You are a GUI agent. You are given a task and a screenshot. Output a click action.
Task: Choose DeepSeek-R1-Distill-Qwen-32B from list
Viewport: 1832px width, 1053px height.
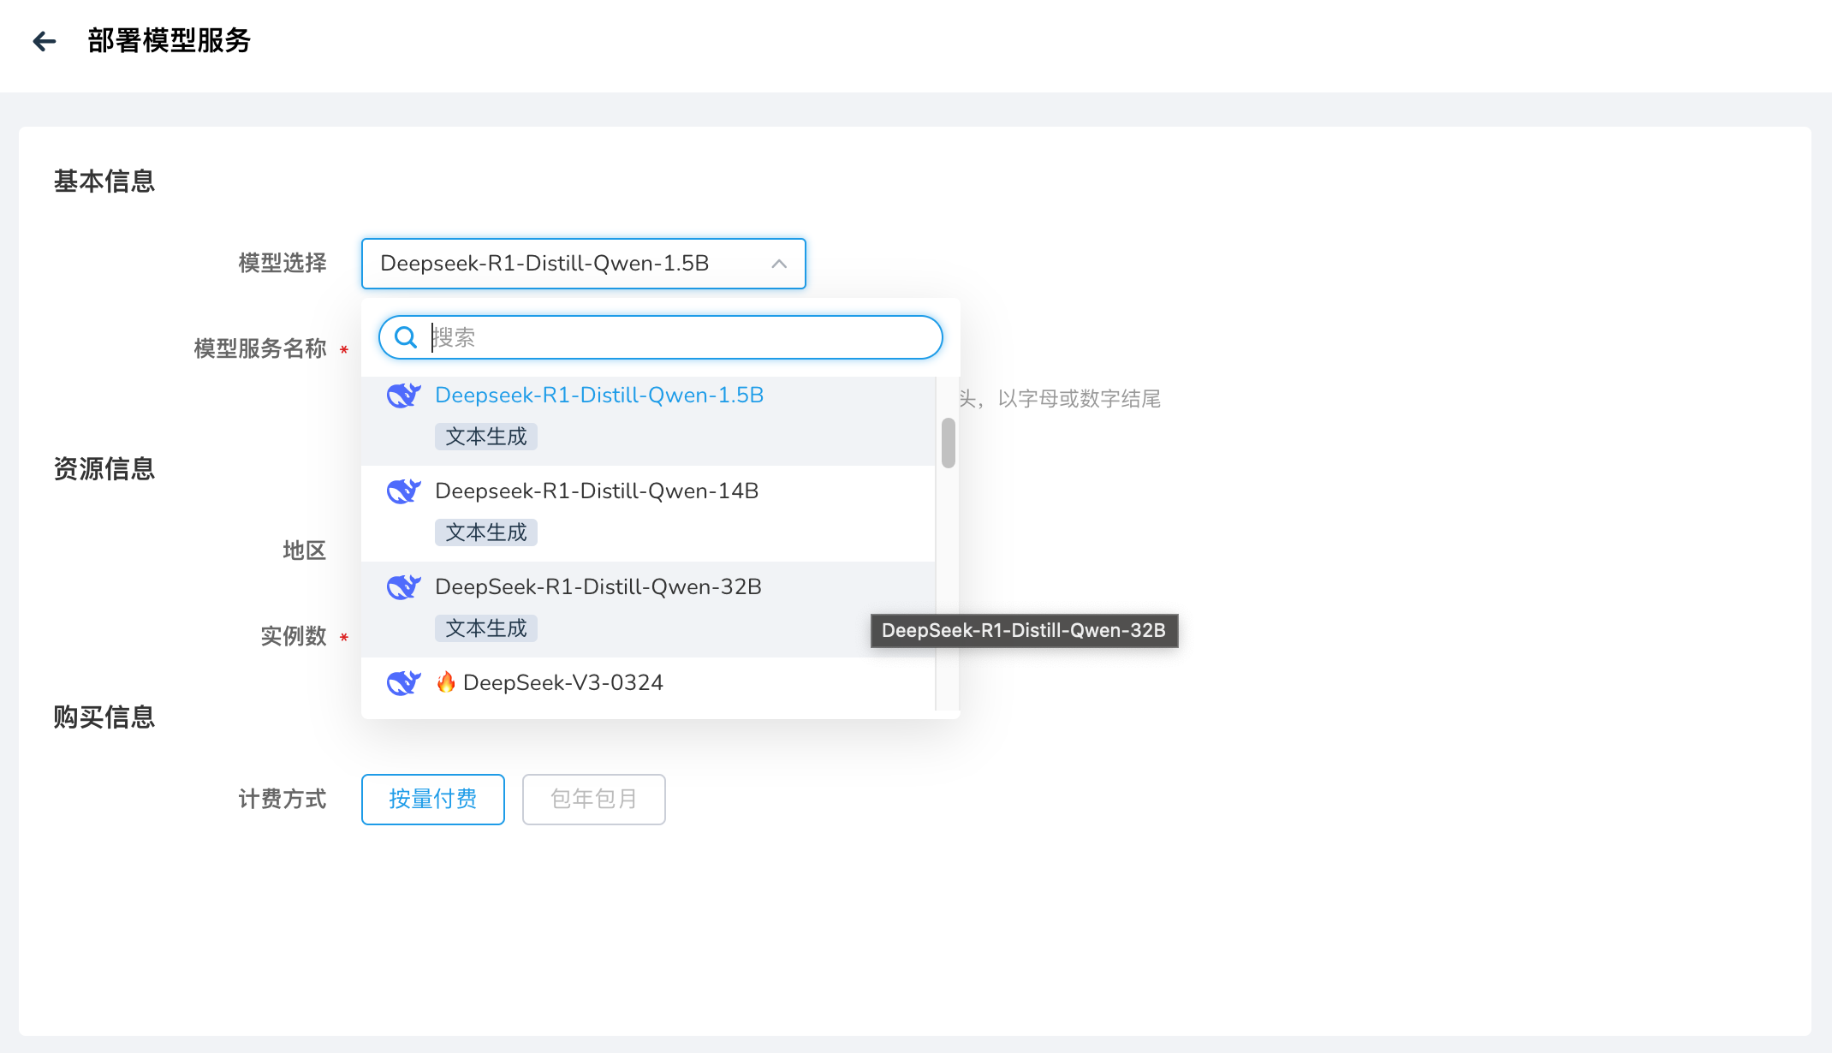coord(598,587)
